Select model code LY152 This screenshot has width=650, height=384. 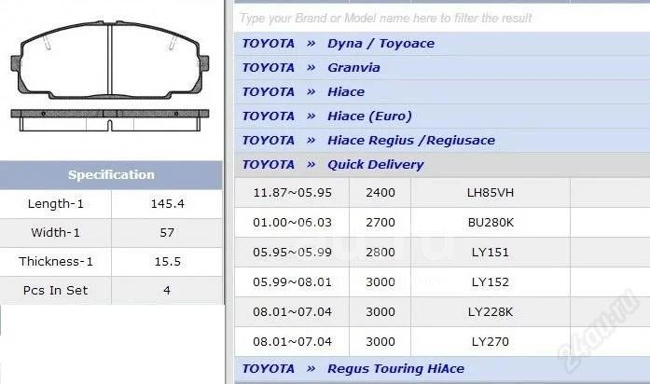tap(491, 282)
